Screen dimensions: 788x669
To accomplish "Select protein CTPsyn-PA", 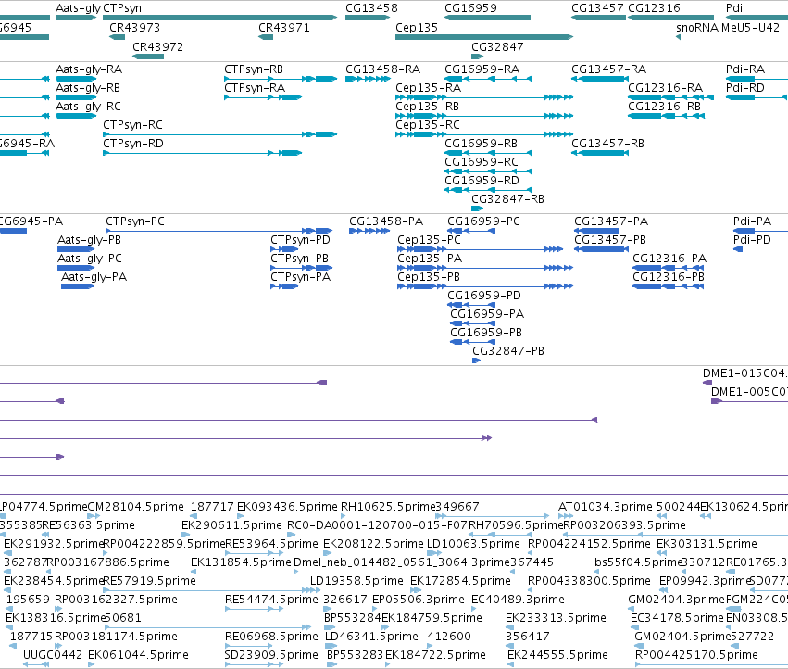I will 284,286.
